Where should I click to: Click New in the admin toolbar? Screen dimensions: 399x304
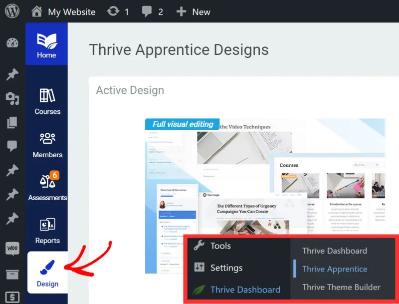(x=193, y=11)
